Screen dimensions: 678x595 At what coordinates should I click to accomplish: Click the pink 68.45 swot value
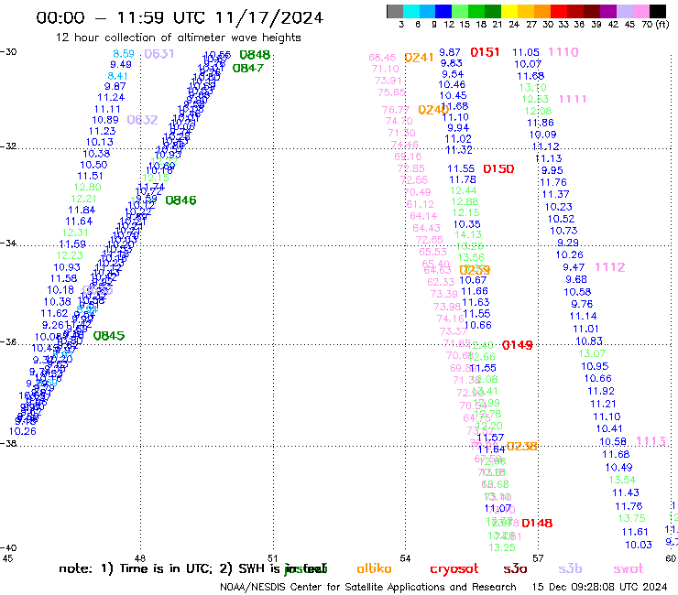[x=382, y=58]
